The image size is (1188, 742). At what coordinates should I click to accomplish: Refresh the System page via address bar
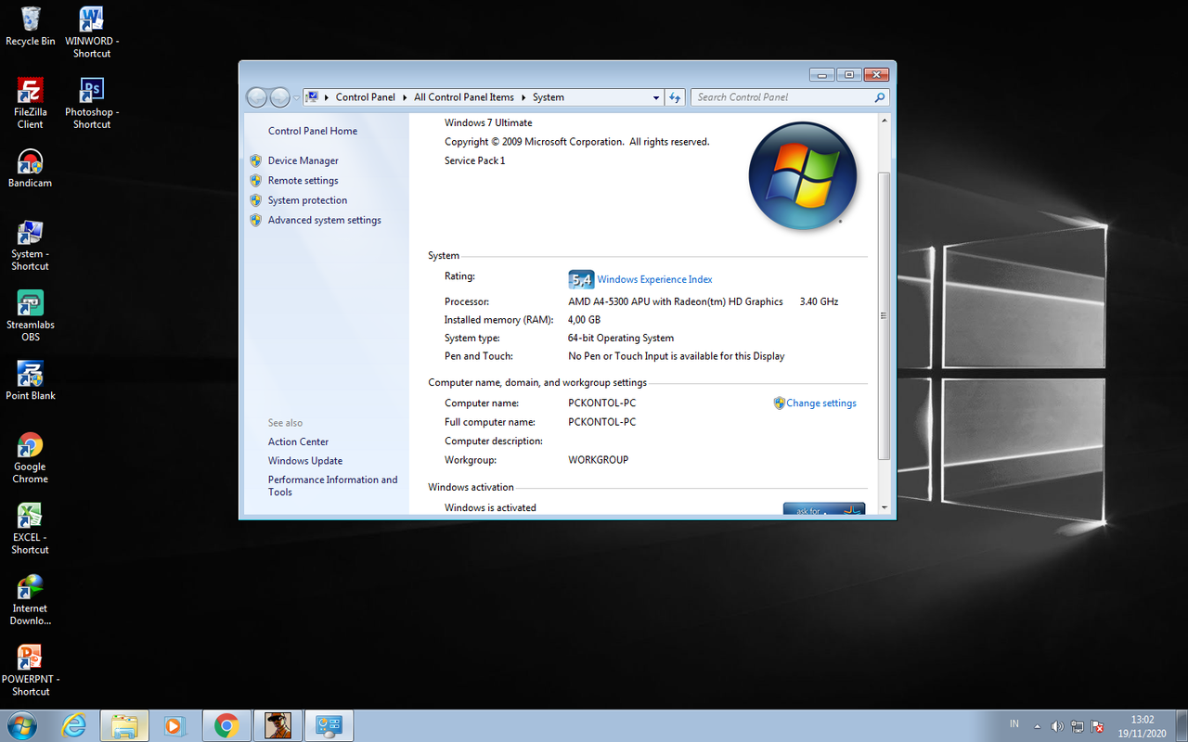pyautogui.click(x=675, y=97)
